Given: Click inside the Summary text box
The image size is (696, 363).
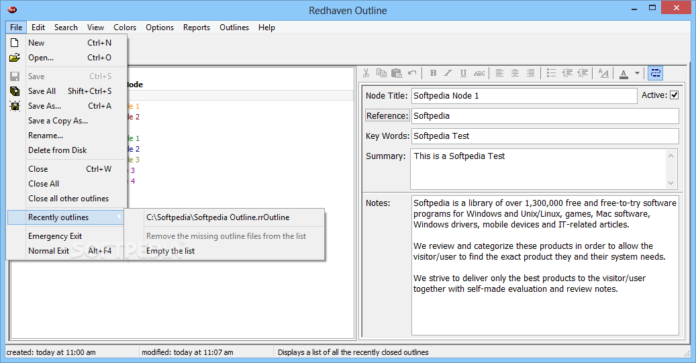Looking at the screenshot, I should [538, 168].
